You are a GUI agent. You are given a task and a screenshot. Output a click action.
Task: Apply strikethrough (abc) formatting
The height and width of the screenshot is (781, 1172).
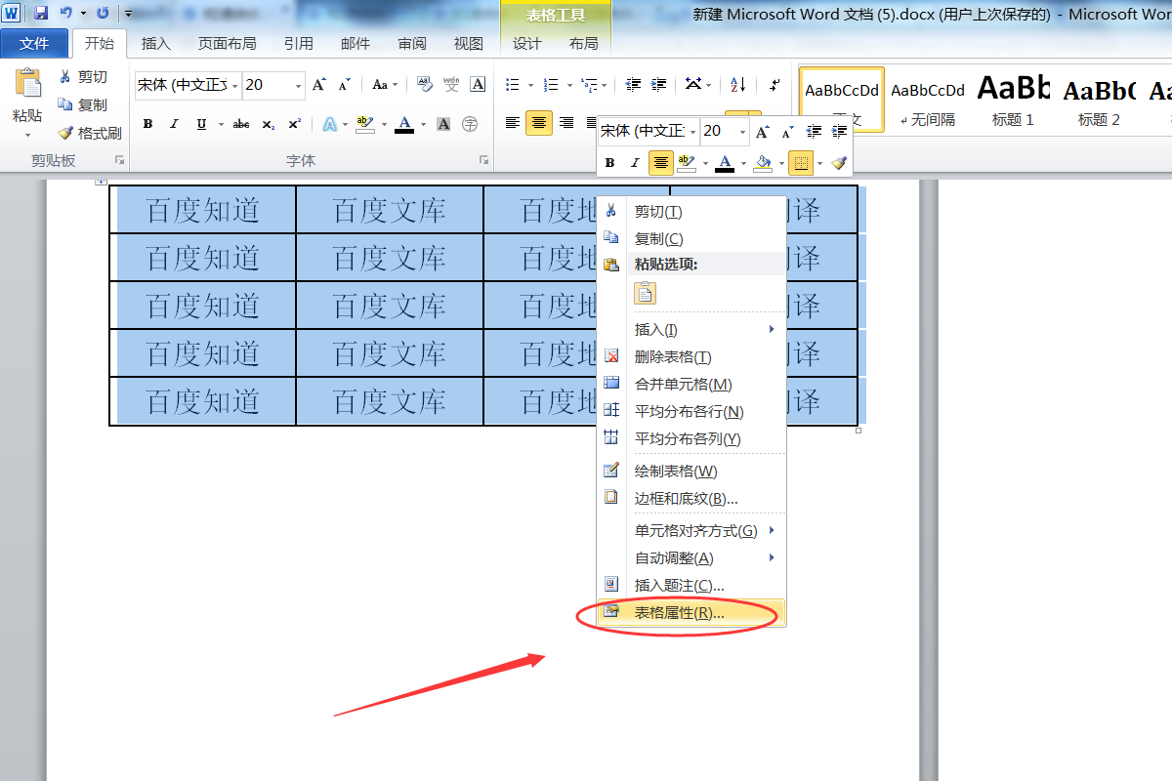[241, 124]
